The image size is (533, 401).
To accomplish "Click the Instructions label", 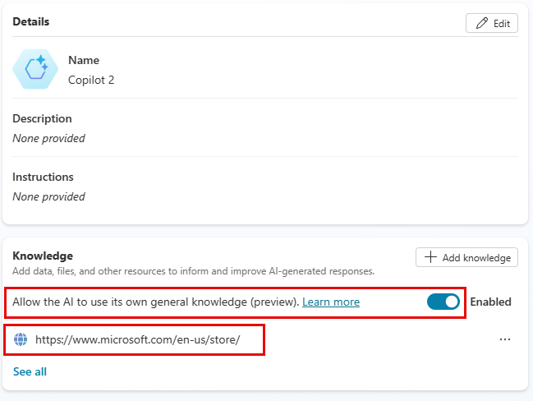I will point(43,177).
